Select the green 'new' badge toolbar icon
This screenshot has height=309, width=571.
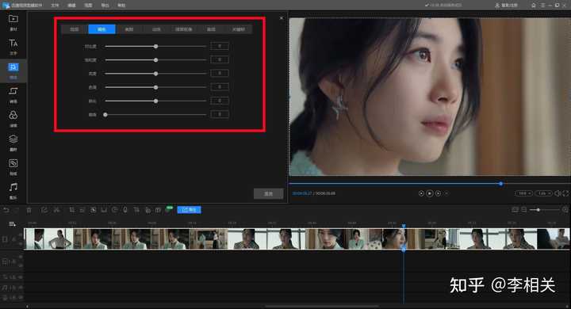click(x=169, y=209)
